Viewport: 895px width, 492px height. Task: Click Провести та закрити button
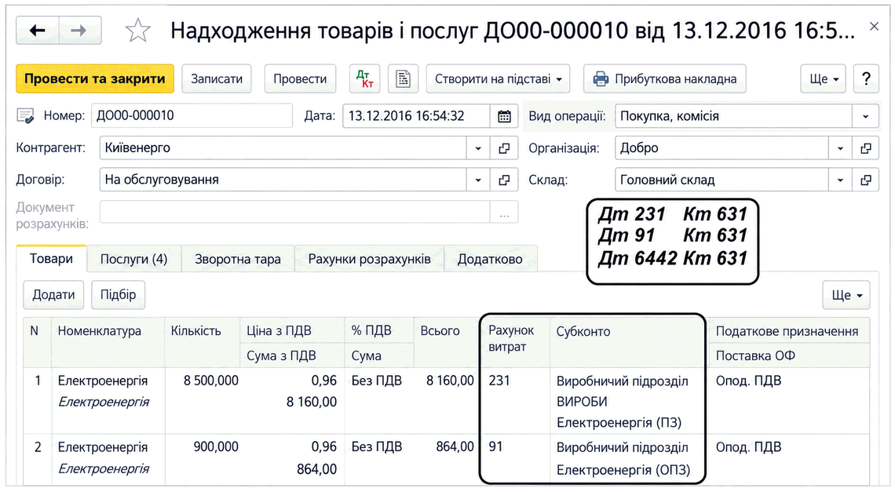click(x=95, y=78)
